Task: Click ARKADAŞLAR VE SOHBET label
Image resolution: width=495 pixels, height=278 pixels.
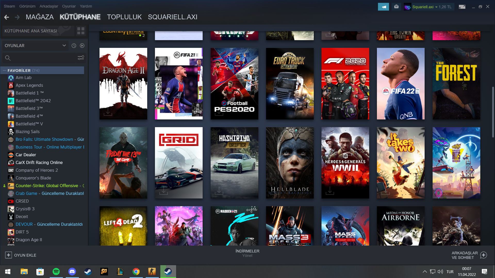Action: point(465,255)
